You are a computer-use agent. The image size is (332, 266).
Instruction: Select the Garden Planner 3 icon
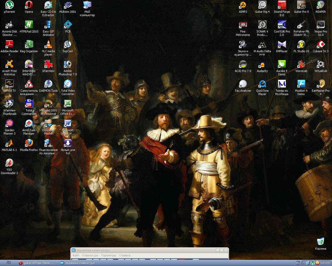click(x=9, y=127)
